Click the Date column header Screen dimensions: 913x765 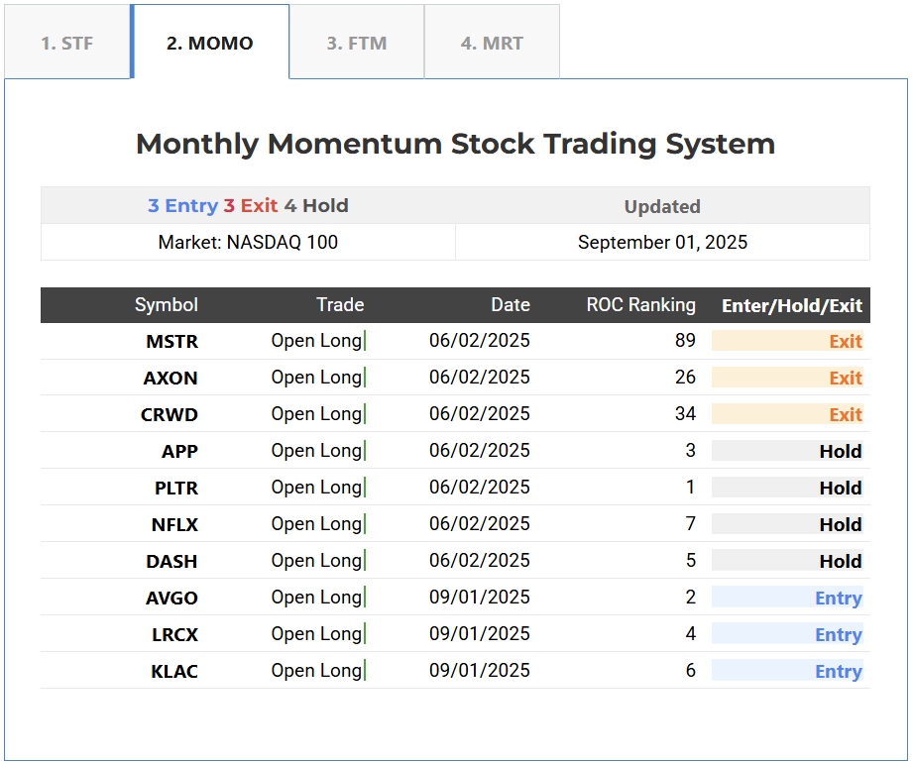click(x=510, y=305)
